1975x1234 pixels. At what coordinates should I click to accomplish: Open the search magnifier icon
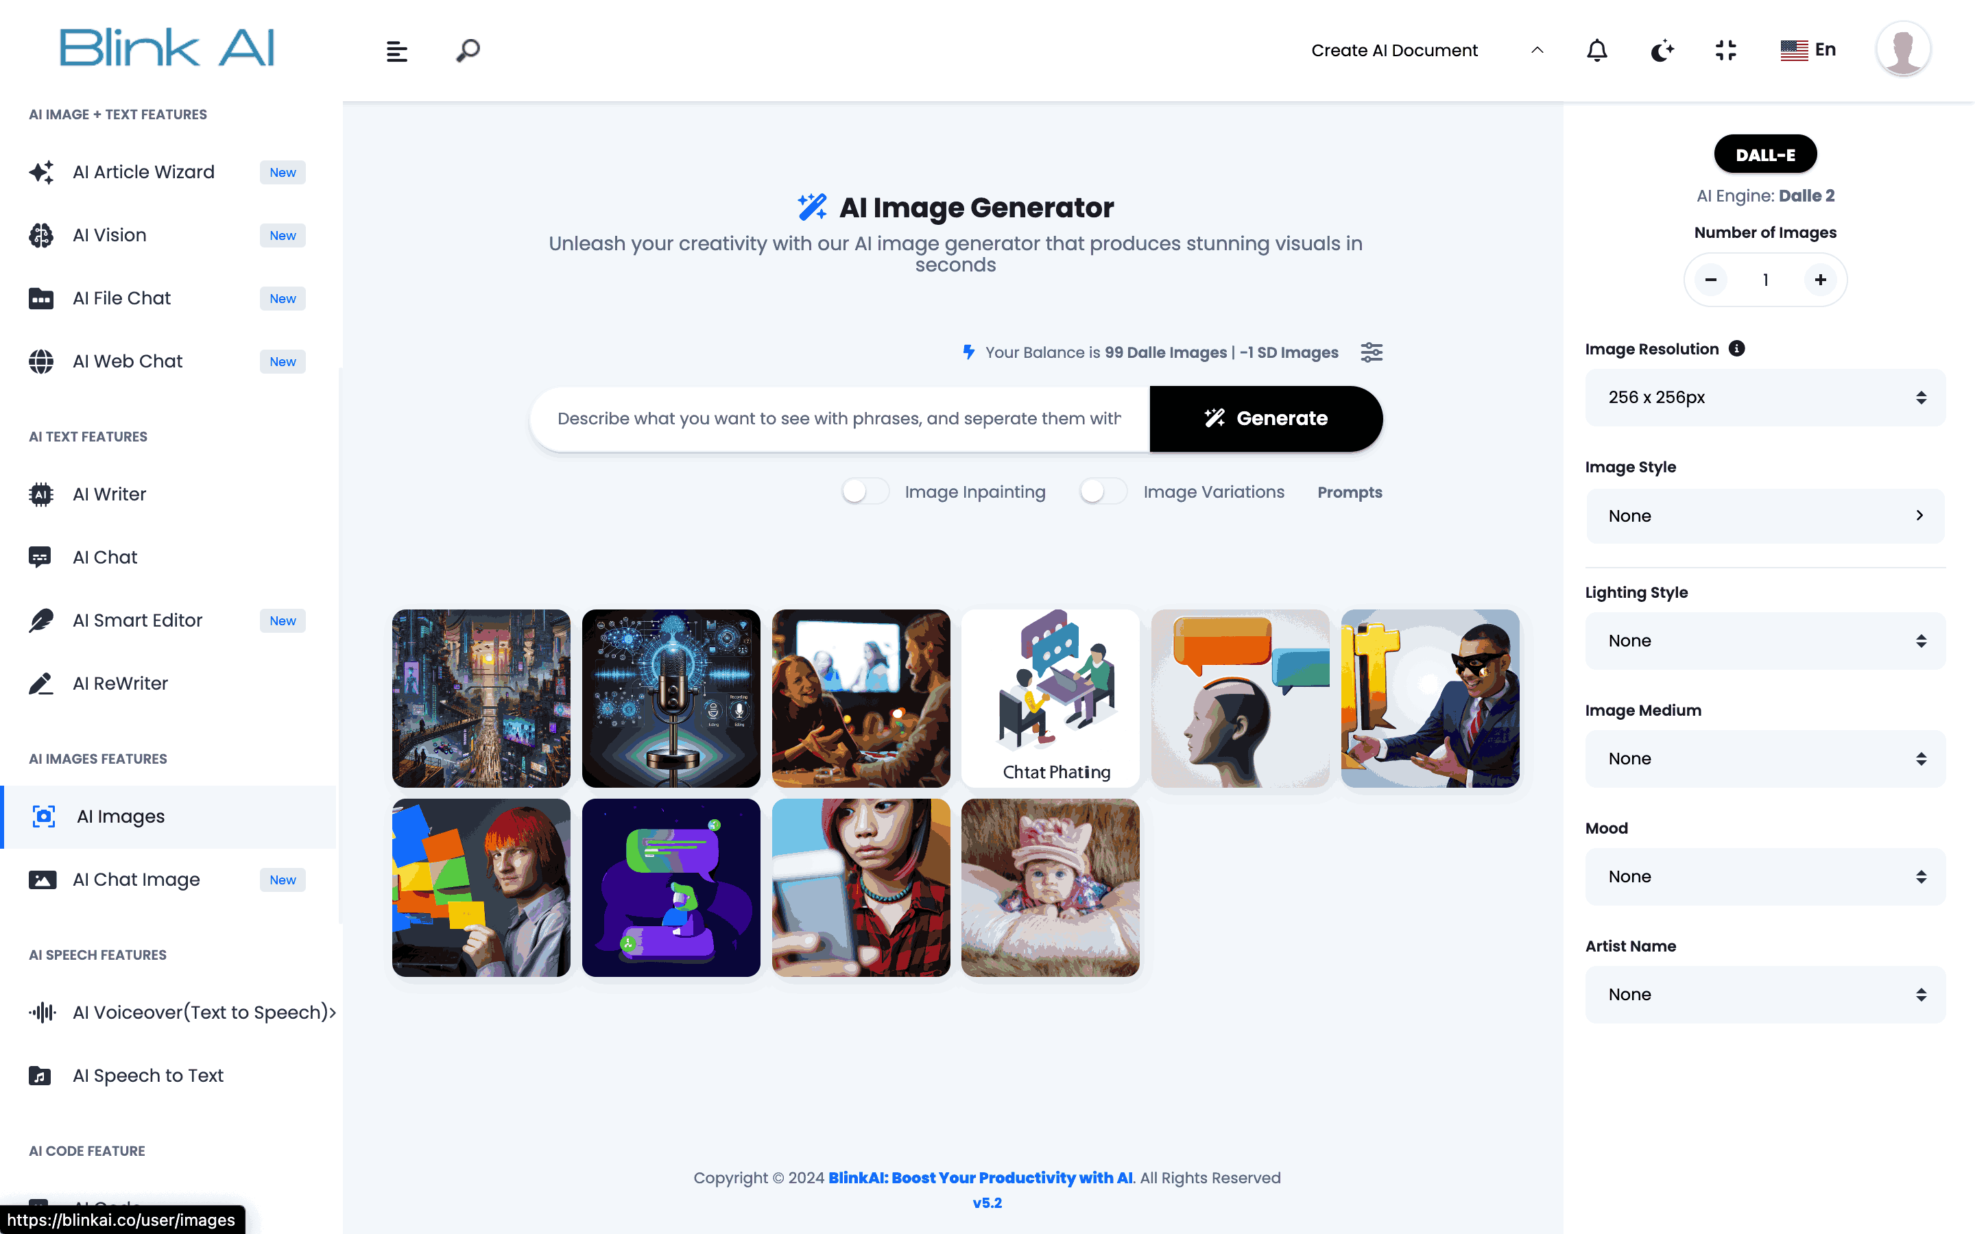pyautogui.click(x=468, y=51)
